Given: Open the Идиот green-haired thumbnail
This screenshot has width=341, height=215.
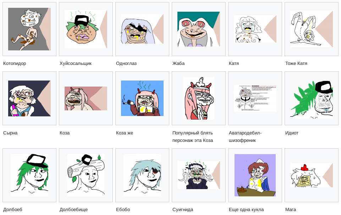Looking at the screenshot, I should 312,99.
